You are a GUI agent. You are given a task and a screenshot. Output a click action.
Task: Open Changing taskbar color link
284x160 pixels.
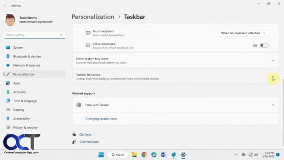(x=102, y=119)
